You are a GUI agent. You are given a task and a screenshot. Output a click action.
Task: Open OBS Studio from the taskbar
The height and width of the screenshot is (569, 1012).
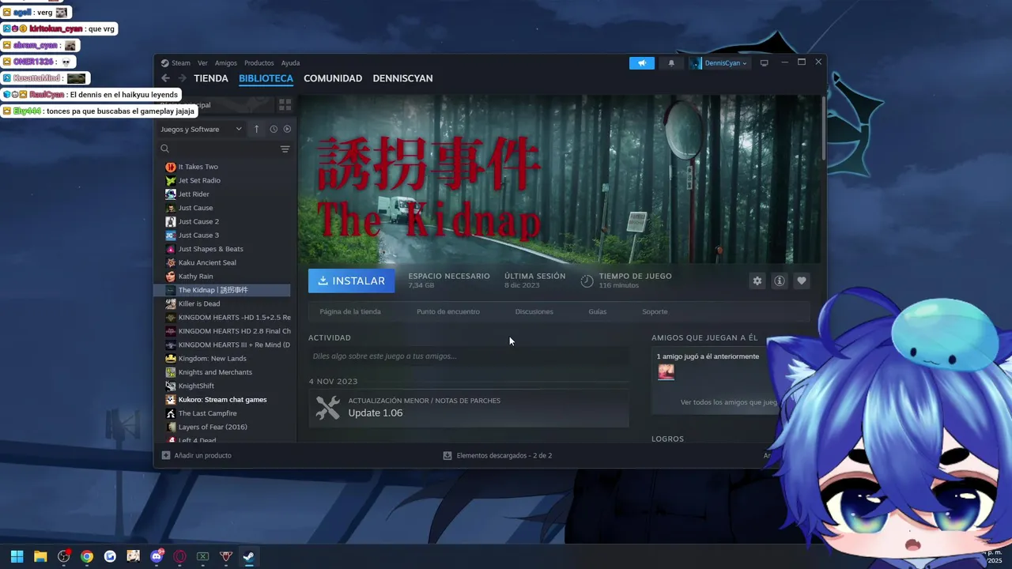63,556
